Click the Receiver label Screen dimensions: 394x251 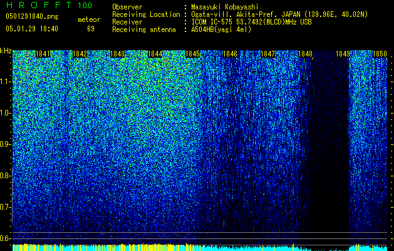pyautogui.click(x=127, y=22)
